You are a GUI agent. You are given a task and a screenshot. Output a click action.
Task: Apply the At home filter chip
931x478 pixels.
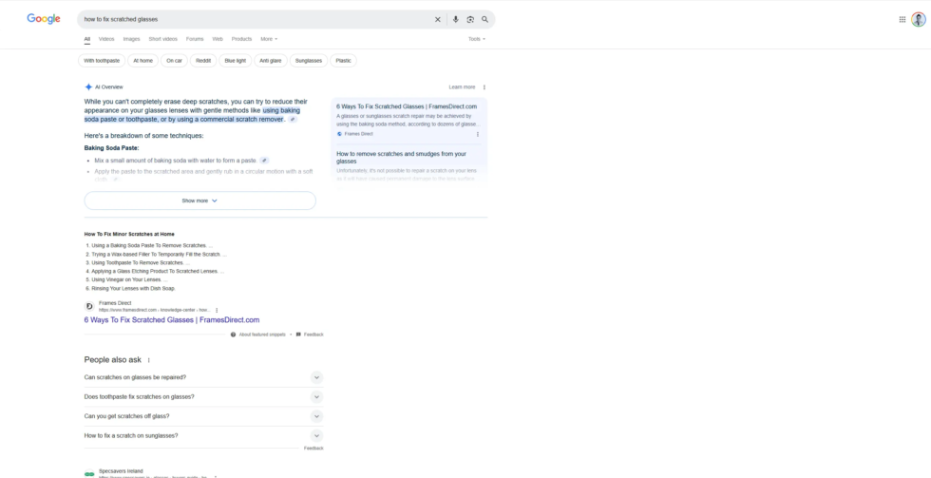coord(143,61)
